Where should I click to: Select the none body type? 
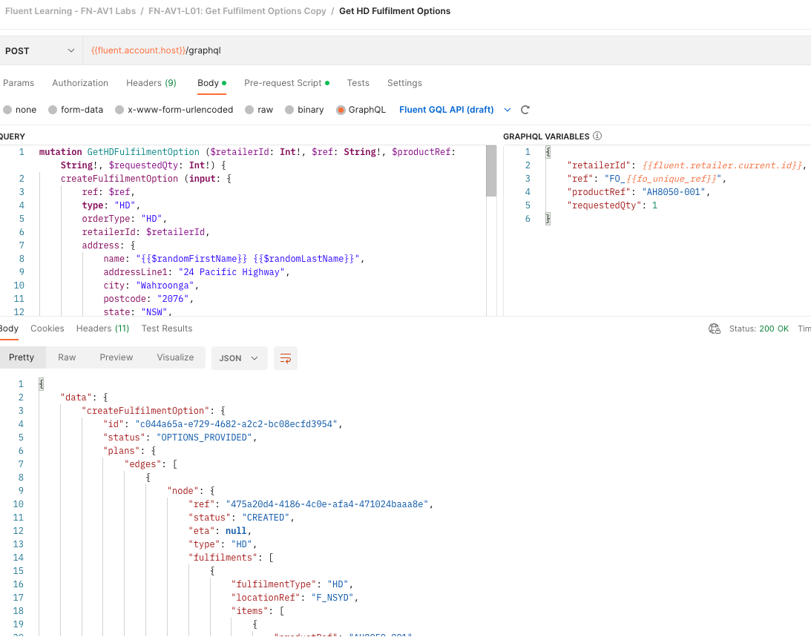[x=19, y=110]
